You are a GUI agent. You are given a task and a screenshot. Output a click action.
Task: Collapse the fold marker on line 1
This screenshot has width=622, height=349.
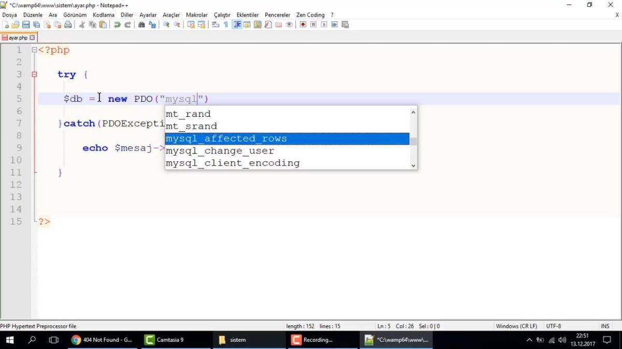pyautogui.click(x=34, y=50)
